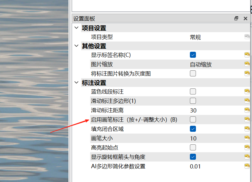The height and width of the screenshot is (182, 252).
Task: Tick the 将标注图片转换为灰度图 checkbox
Action: 193,73
